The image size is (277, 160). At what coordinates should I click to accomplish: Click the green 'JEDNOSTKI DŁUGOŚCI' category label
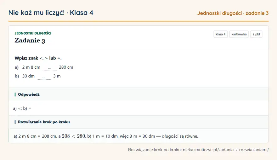33,33
